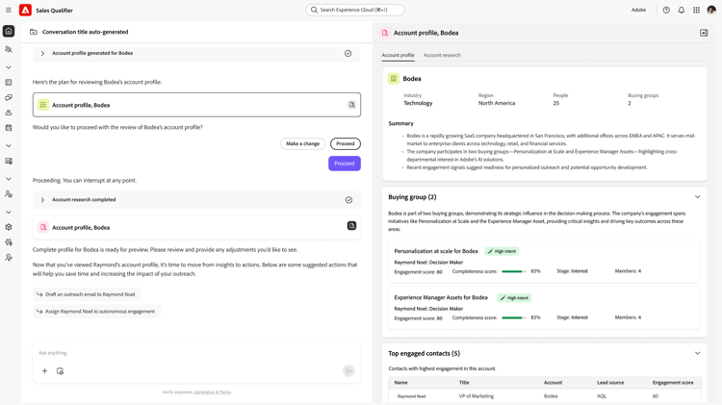
Task: Open the user avatar menu
Action: pos(711,11)
